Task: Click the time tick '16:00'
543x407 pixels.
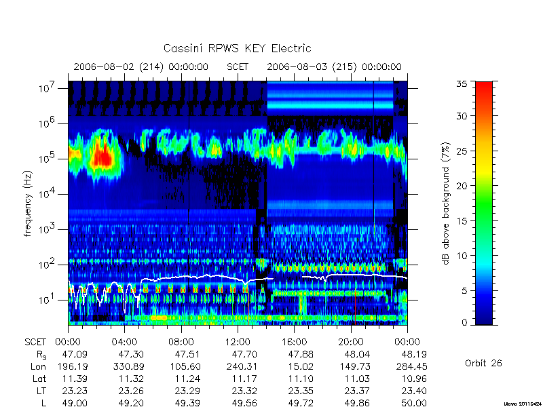Action: (294, 343)
